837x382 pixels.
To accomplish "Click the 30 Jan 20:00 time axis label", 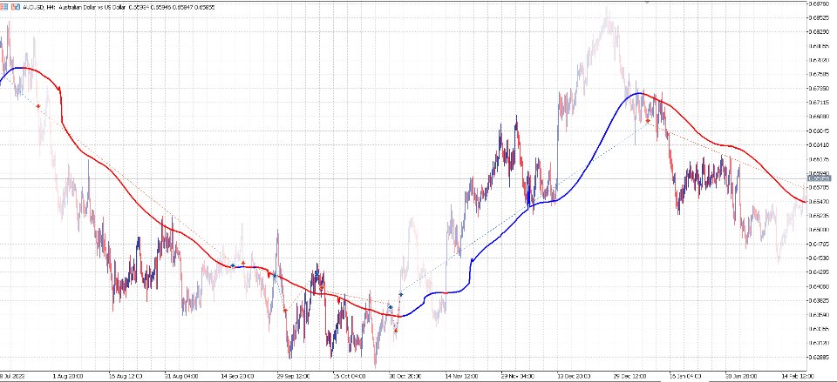I will tap(741, 376).
